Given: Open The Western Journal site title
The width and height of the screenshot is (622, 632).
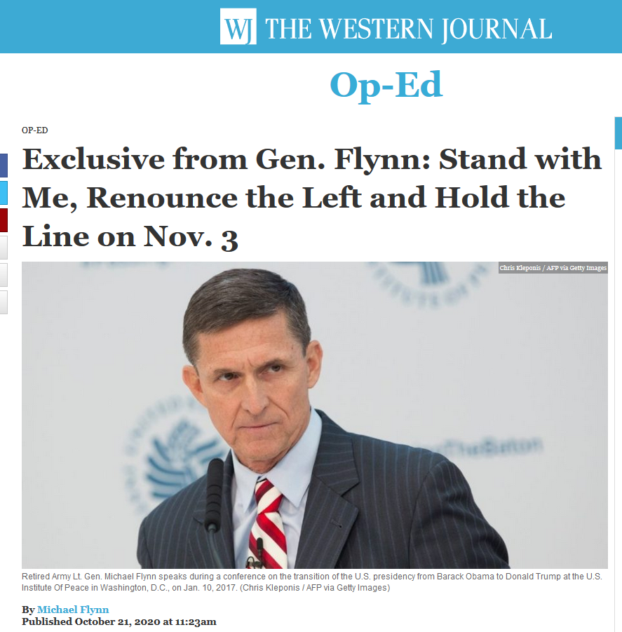Looking at the screenshot, I should [x=409, y=29].
